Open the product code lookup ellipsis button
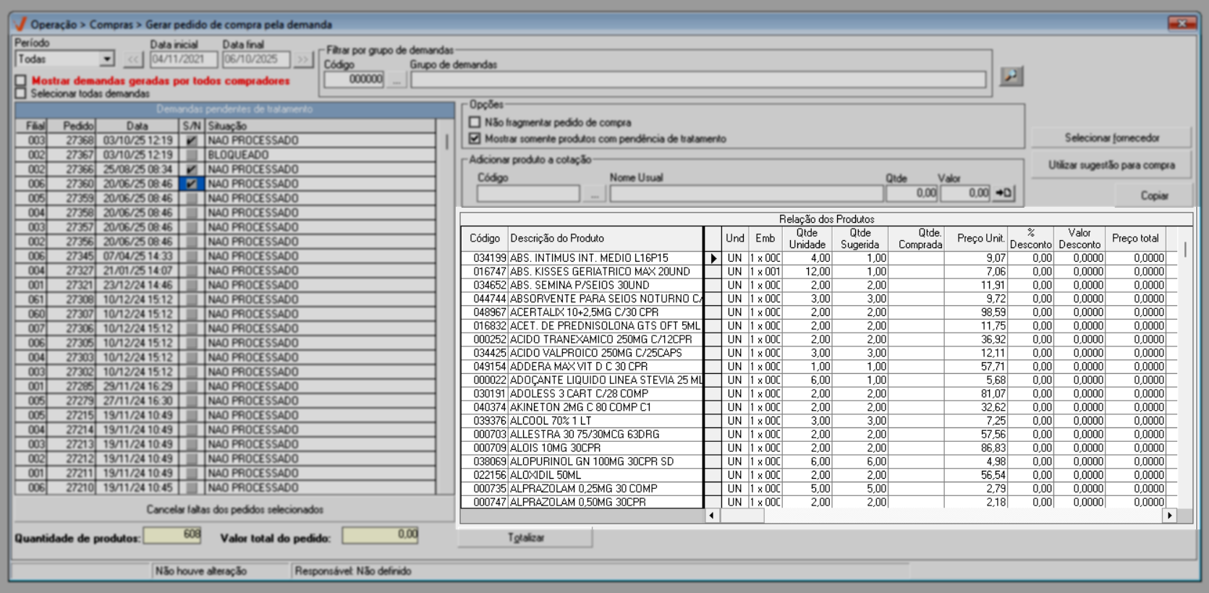 coord(594,193)
